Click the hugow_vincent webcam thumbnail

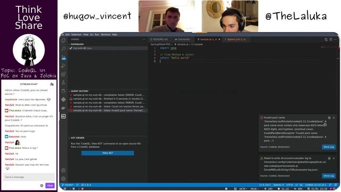coord(167,16)
